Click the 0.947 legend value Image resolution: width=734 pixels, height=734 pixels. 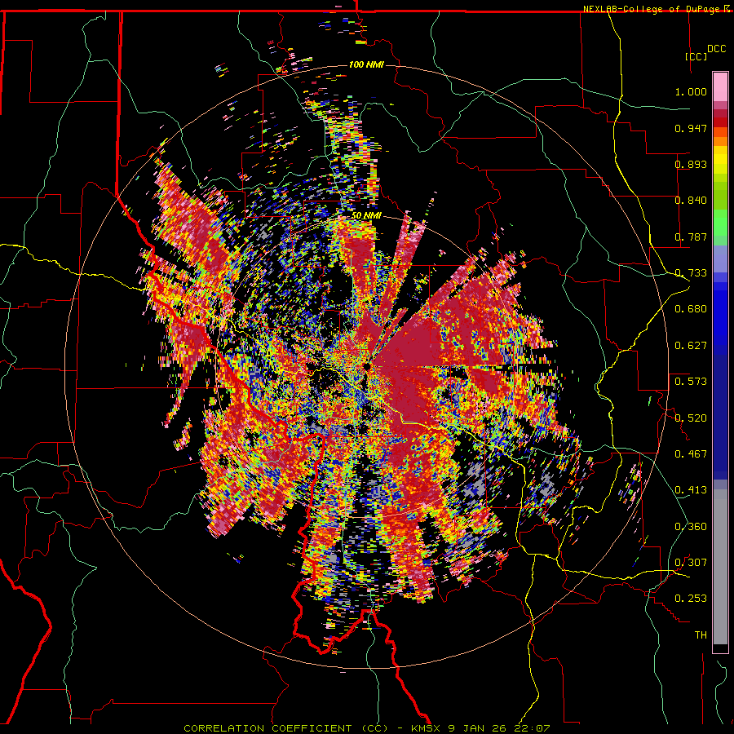[691, 128]
